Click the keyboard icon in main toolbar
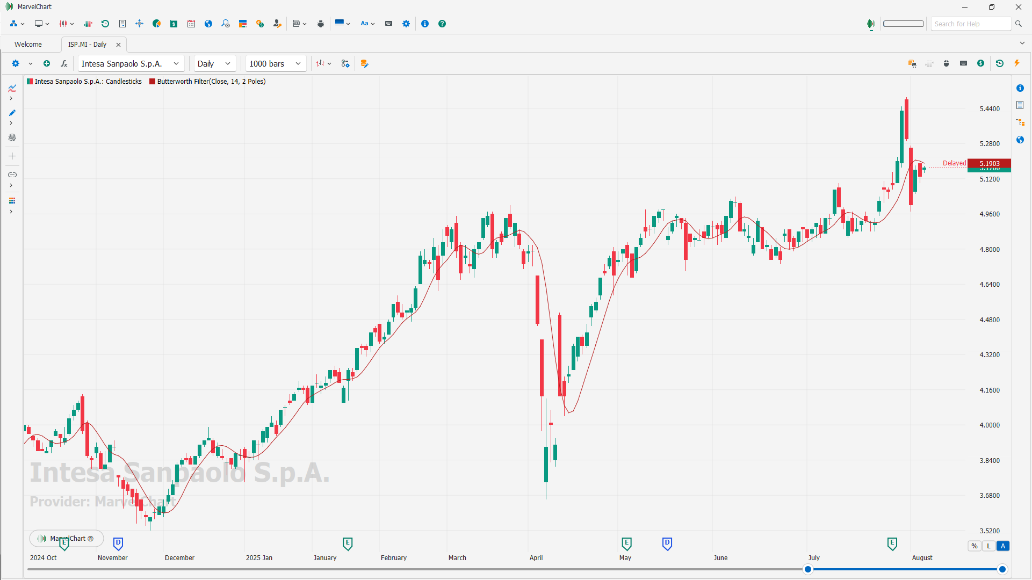Screen dimensions: 1032x580 (x=389, y=24)
